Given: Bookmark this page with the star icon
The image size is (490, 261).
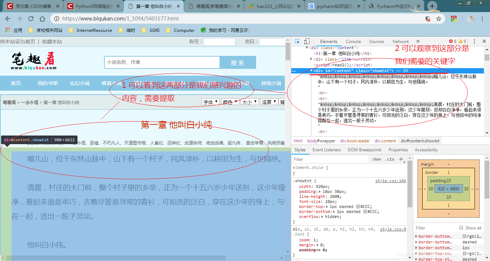Looking at the screenshot, I should (x=438, y=19).
